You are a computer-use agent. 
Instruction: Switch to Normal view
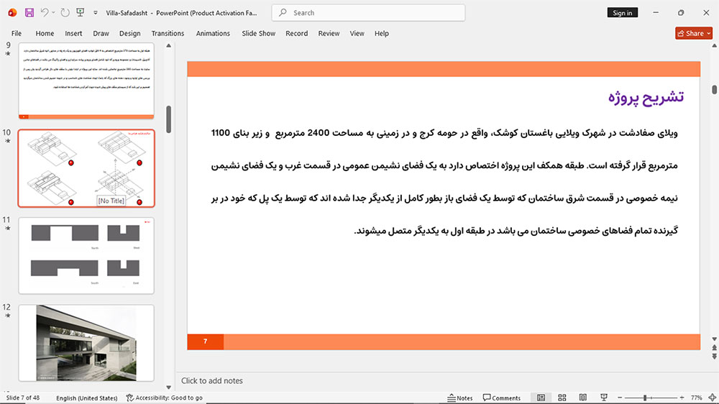541,398
